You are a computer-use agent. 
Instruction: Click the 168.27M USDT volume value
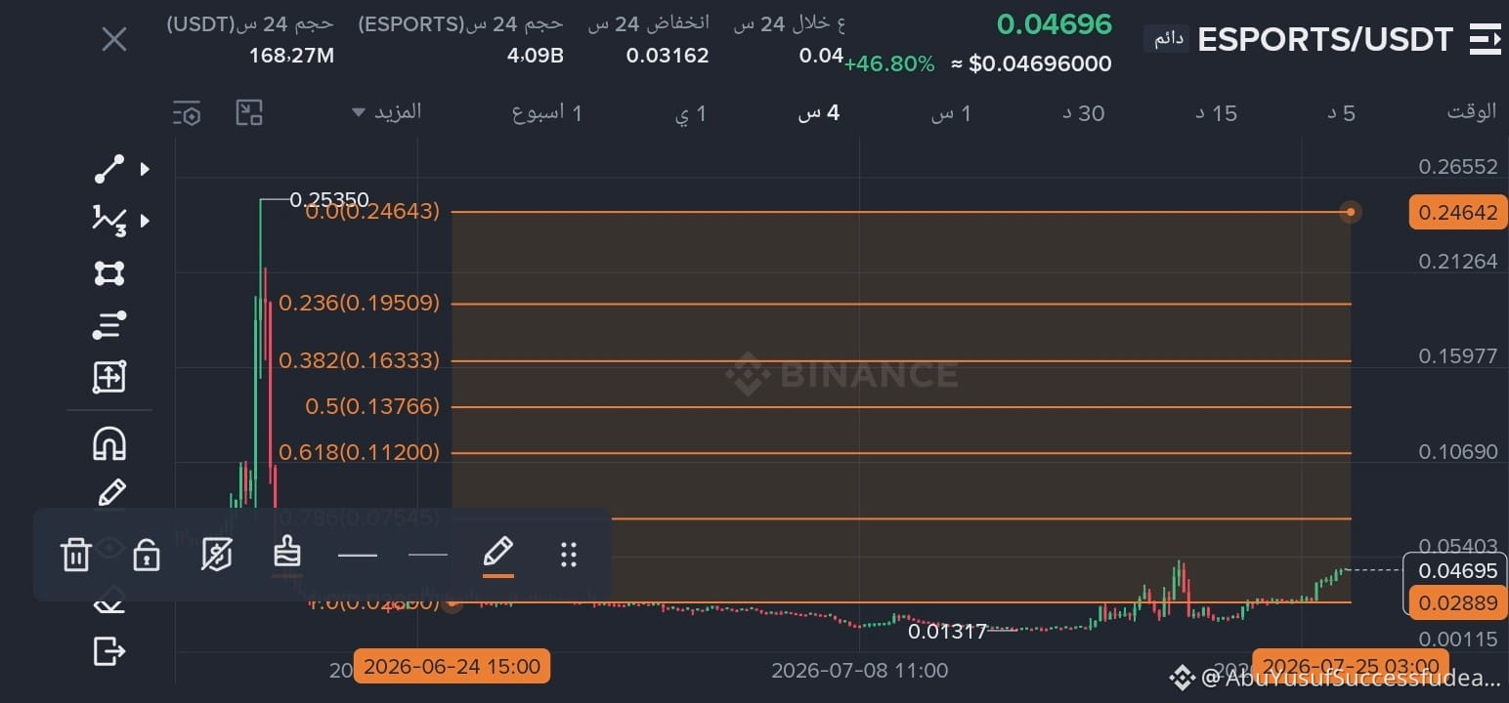point(291,55)
